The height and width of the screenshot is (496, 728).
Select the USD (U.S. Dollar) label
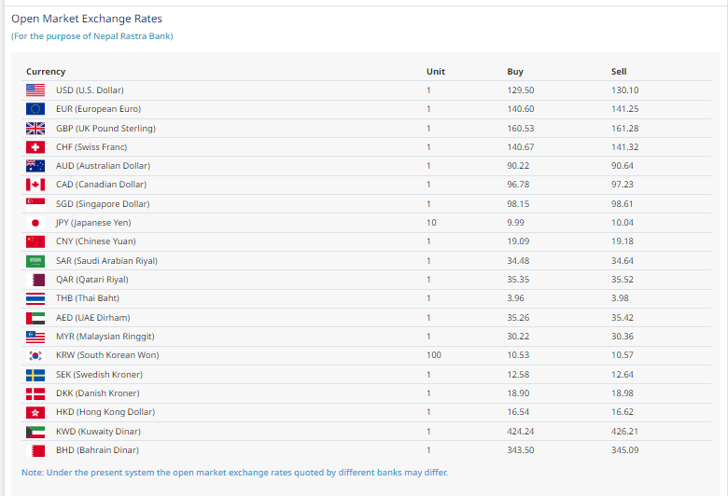[x=90, y=90]
